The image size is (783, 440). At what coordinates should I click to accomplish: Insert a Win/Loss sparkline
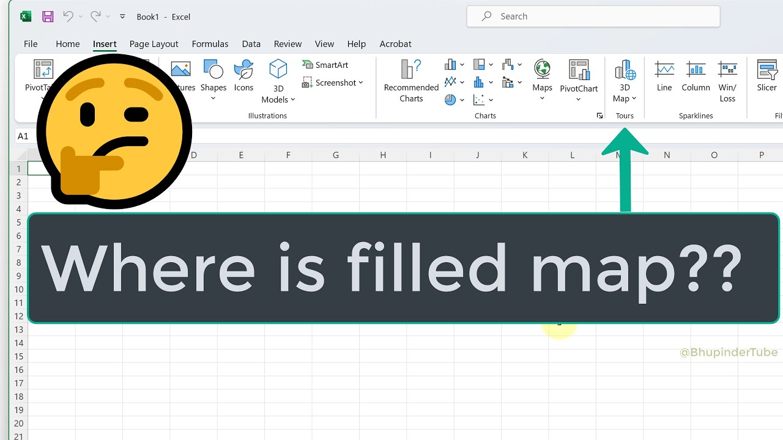pos(727,81)
